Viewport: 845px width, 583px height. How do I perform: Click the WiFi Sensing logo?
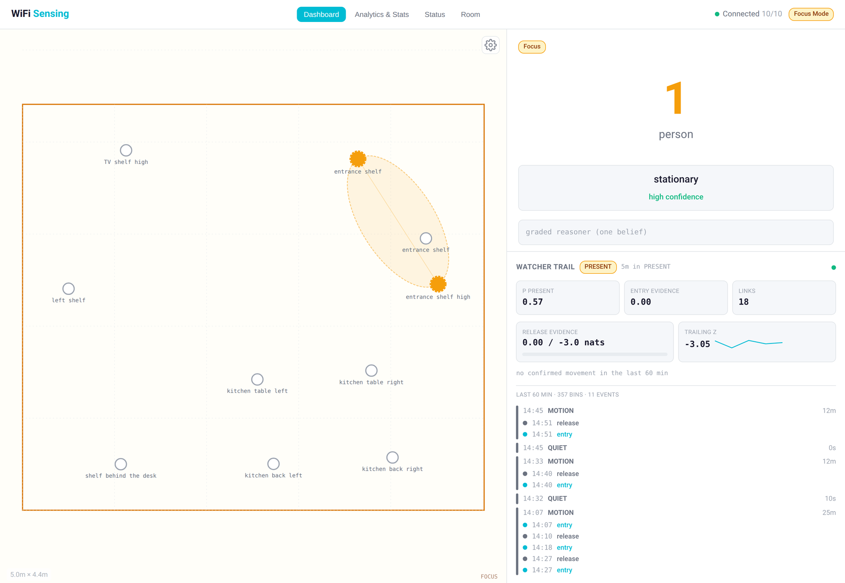coord(40,14)
